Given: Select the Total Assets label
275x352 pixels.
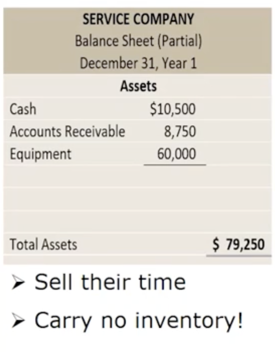Looking at the screenshot, I should coord(43,244).
